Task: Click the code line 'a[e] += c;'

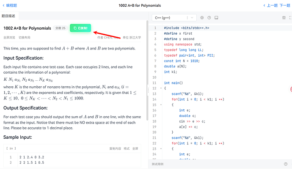Action: 188,127
